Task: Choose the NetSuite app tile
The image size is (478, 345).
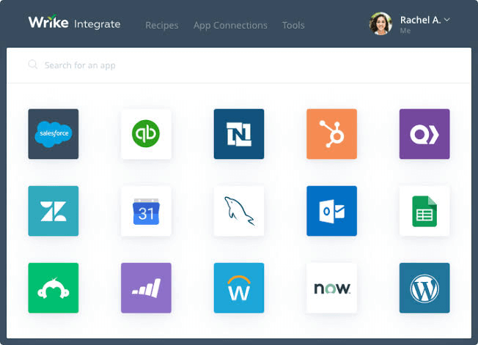Action: click(x=239, y=134)
